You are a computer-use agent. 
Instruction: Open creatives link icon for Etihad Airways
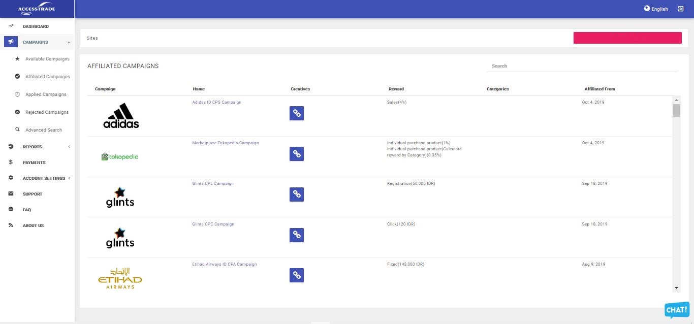coord(297,275)
